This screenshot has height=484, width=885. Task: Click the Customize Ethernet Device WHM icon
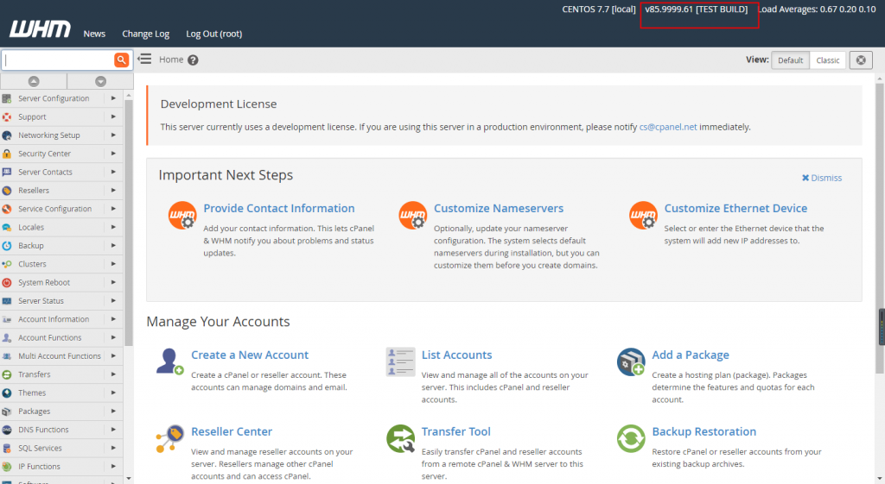pyautogui.click(x=643, y=216)
